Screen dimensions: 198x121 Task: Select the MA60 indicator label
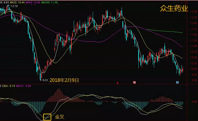point(33,2)
